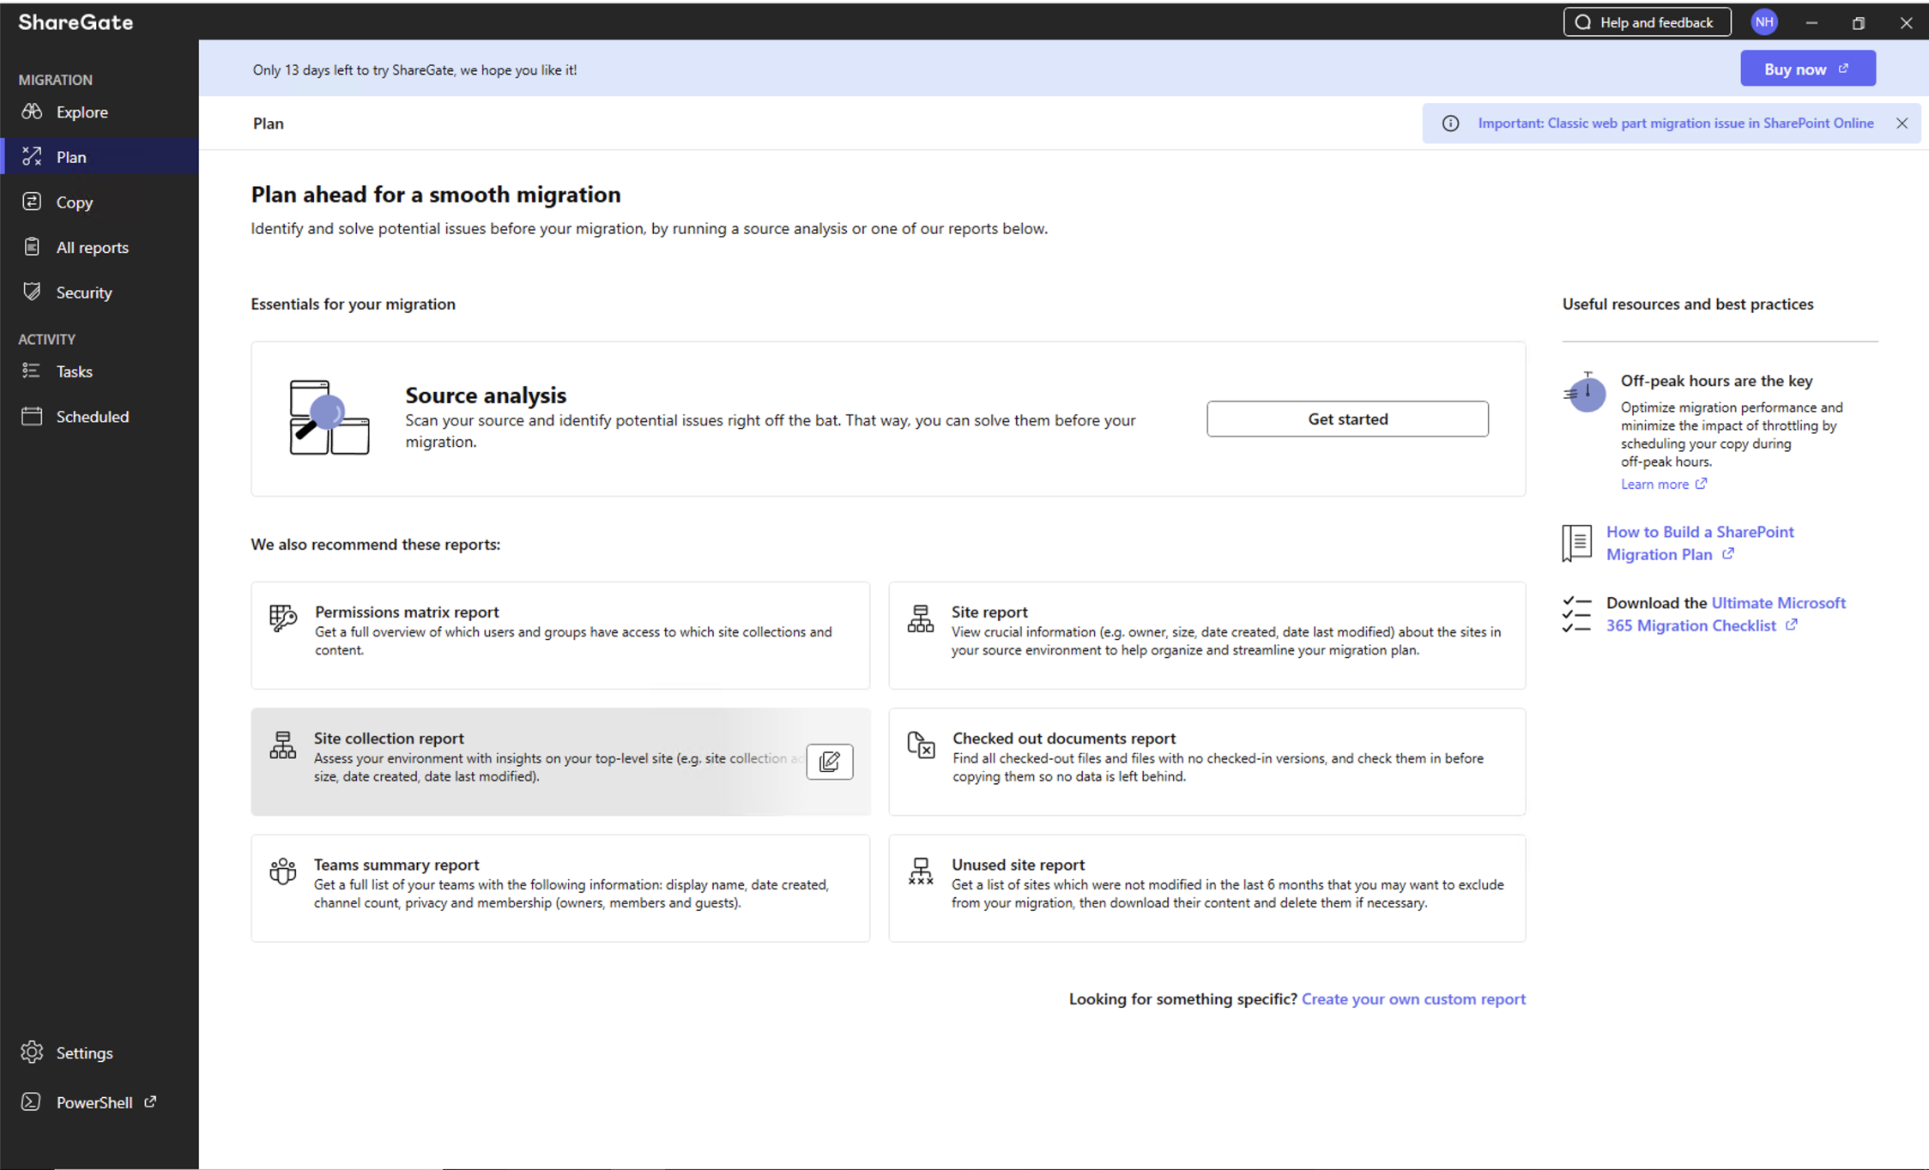1929x1170 pixels.
Task: Click the Site report hierarchy icon
Action: [921, 618]
